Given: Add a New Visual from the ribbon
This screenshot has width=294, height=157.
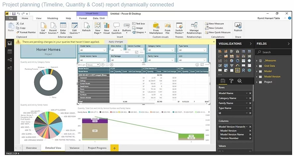Looking at the screenshot, I should click(106, 28).
